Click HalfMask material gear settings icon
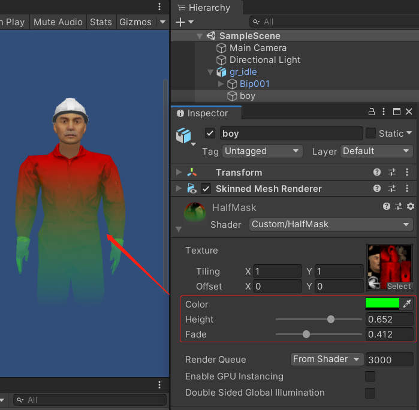 pyautogui.click(x=410, y=207)
